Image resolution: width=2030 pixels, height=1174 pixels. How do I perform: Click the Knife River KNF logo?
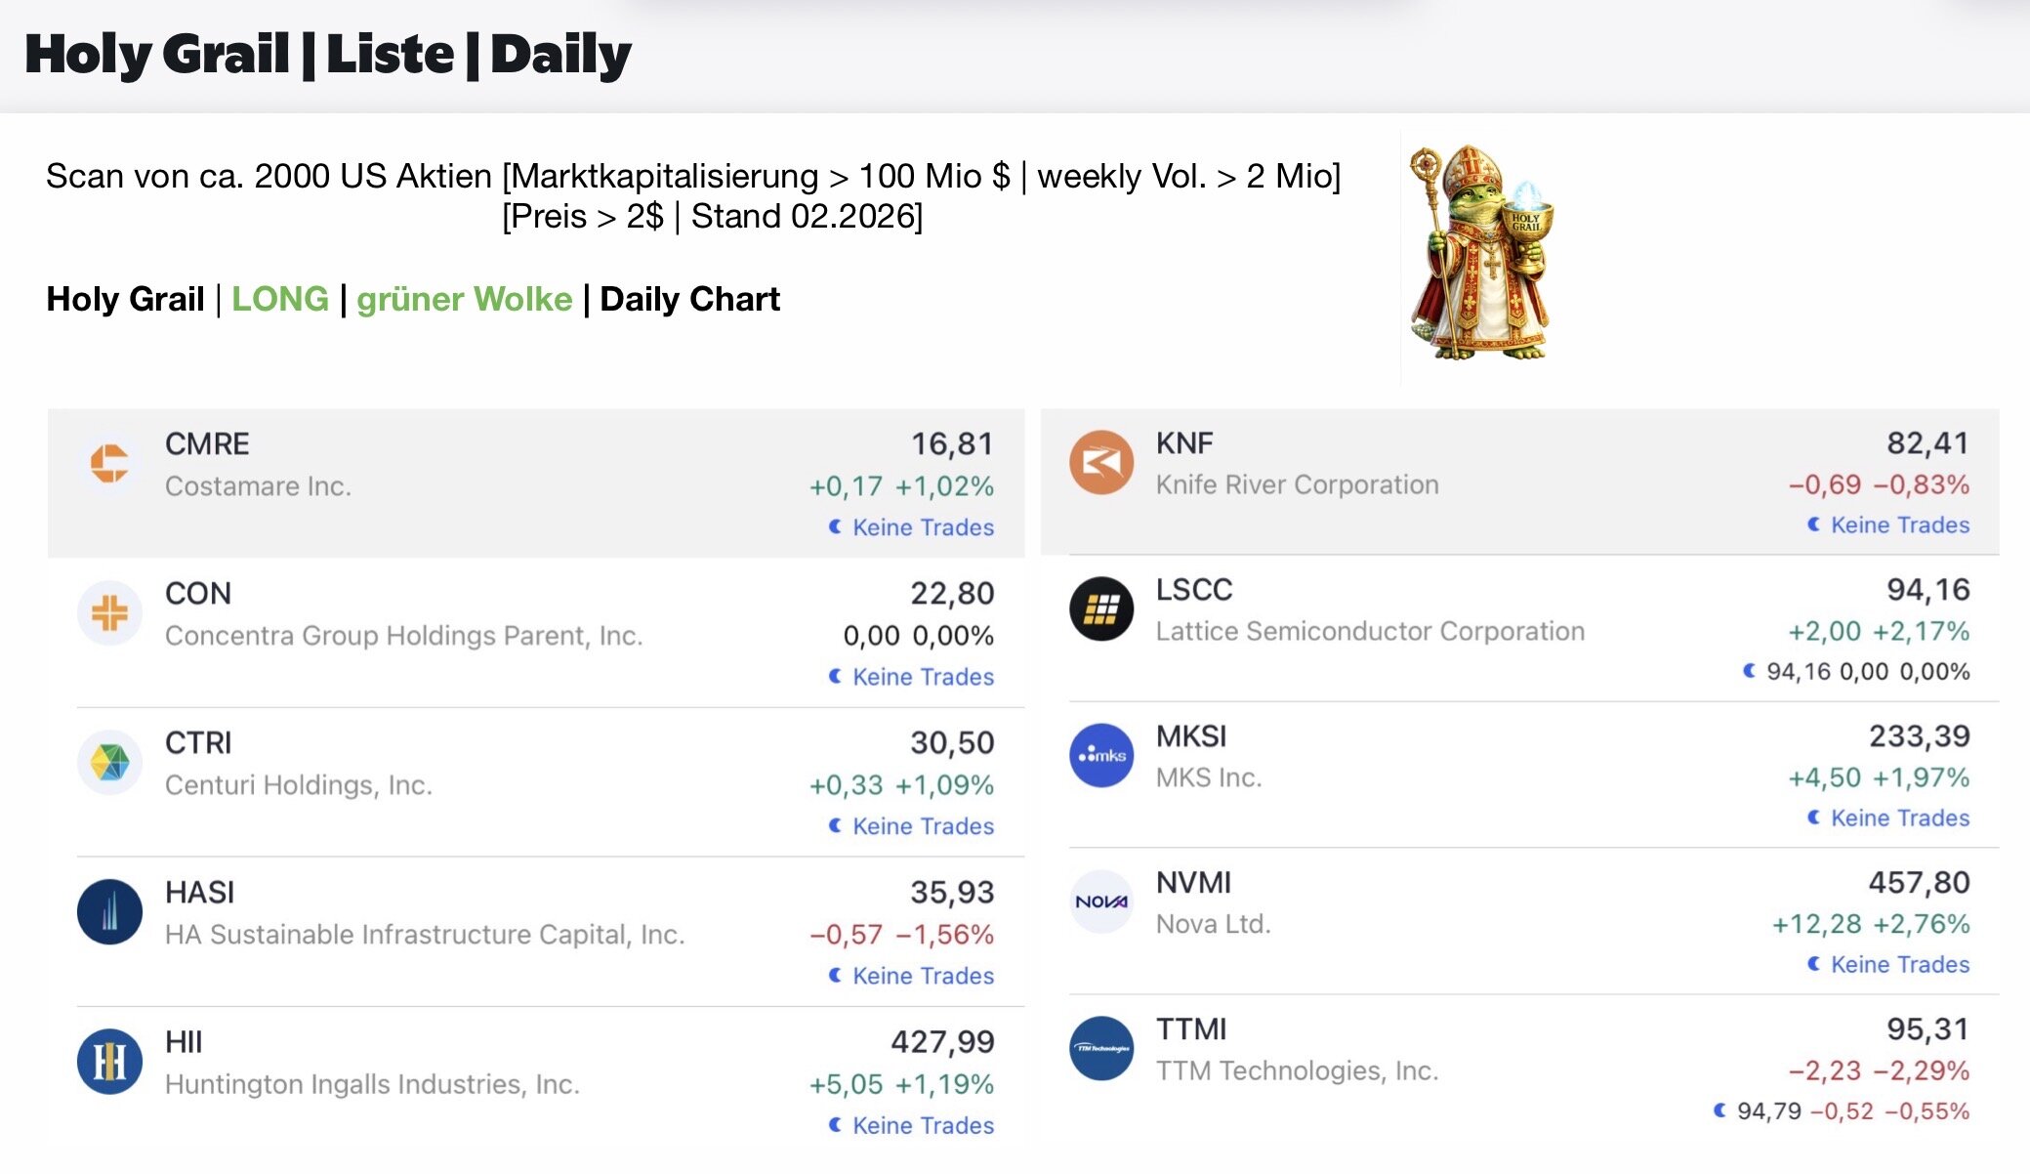click(1101, 462)
